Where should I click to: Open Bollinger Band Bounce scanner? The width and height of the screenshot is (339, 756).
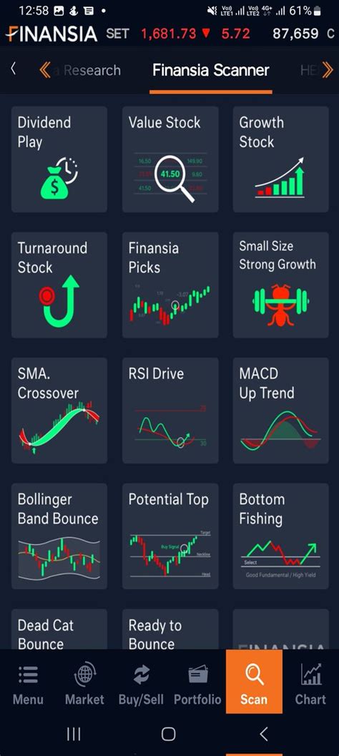coord(59,536)
